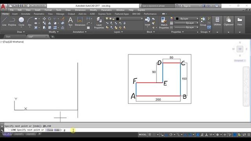Viewport: 251px width, 141px height.
Task: Toggle layer on/off lightbulb in layer dropdown
Action: coord(107,19)
